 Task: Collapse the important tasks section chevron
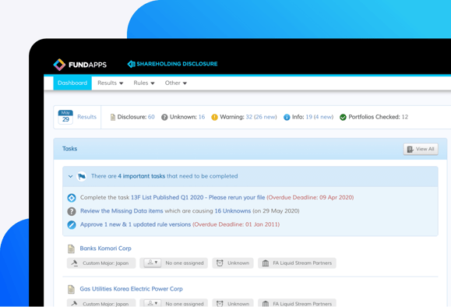70,176
